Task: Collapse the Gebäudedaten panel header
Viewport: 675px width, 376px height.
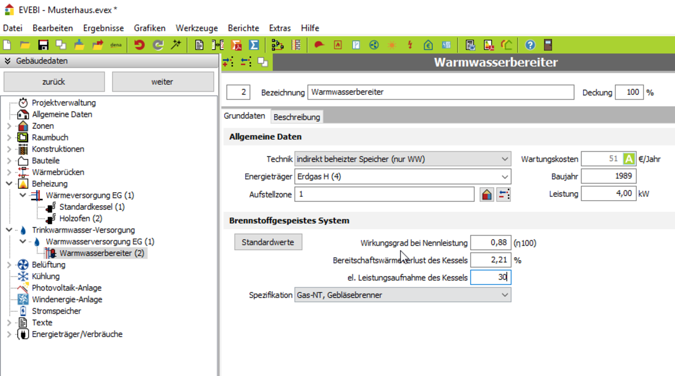Action: pos(8,61)
